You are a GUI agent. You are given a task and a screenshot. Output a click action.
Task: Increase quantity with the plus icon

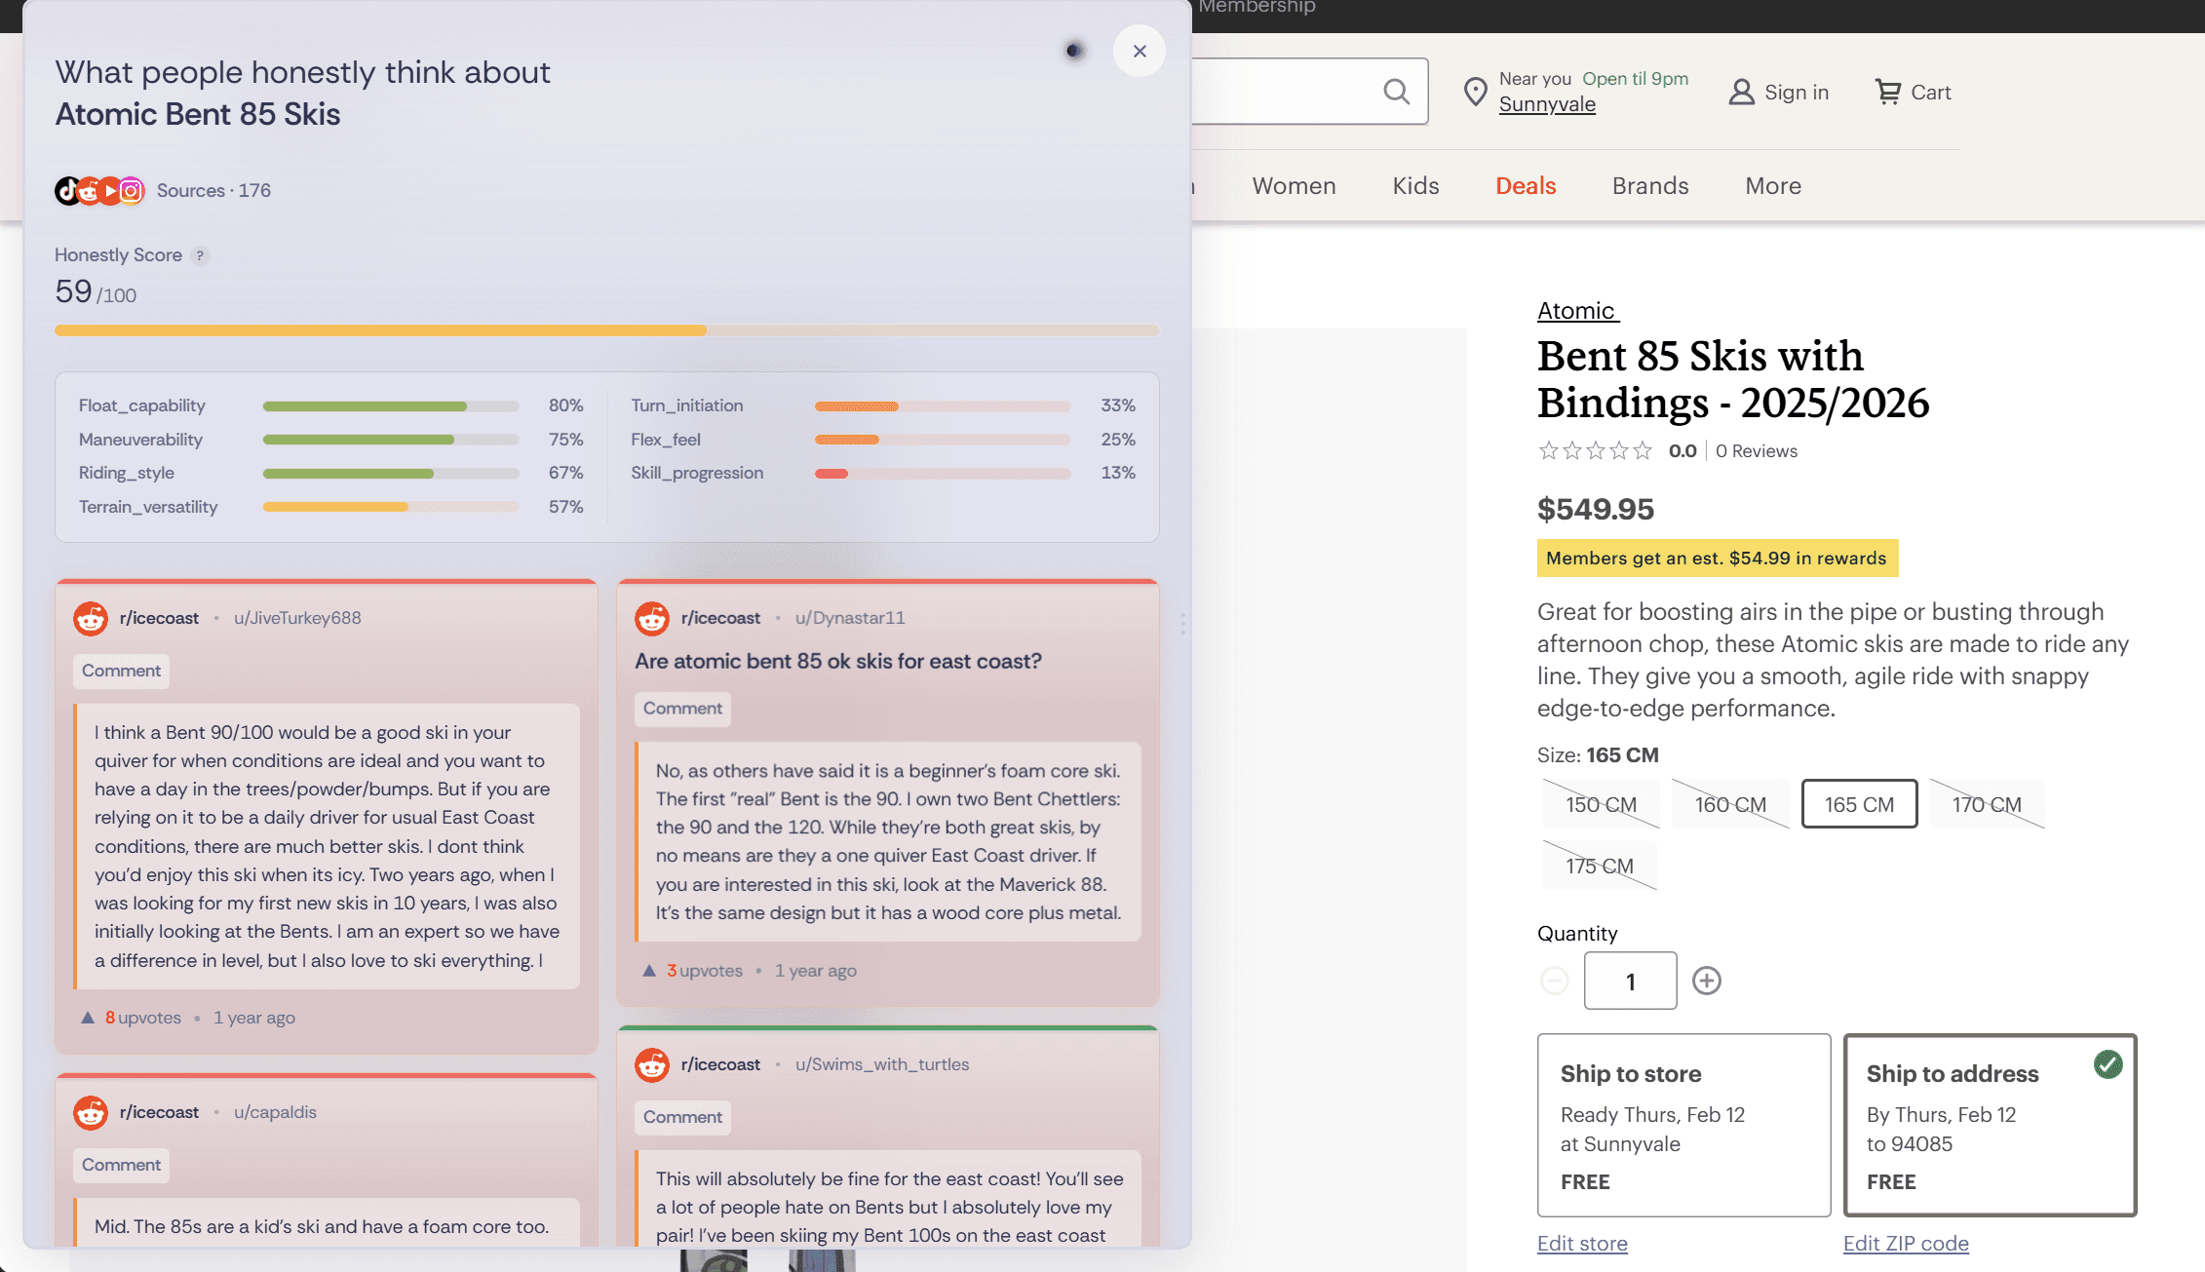1706,981
